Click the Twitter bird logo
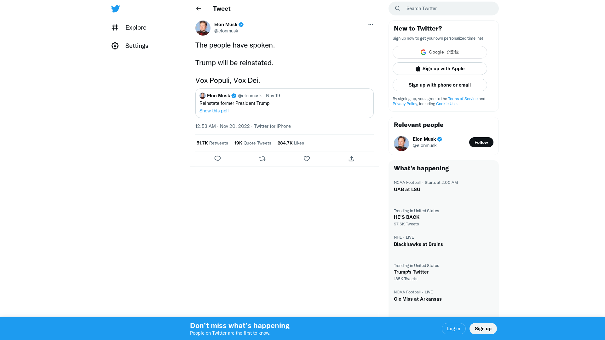Viewport: 605px width, 340px height. coord(115,9)
